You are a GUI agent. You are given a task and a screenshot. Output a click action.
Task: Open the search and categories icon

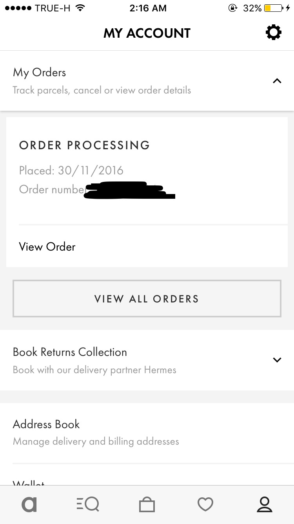pyautogui.click(x=88, y=504)
